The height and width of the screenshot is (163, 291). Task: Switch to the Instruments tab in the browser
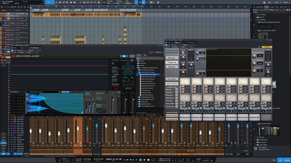click(260, 7)
